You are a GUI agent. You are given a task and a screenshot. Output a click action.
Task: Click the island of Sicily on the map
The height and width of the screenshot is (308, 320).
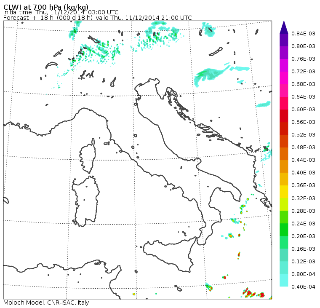pos(169,255)
